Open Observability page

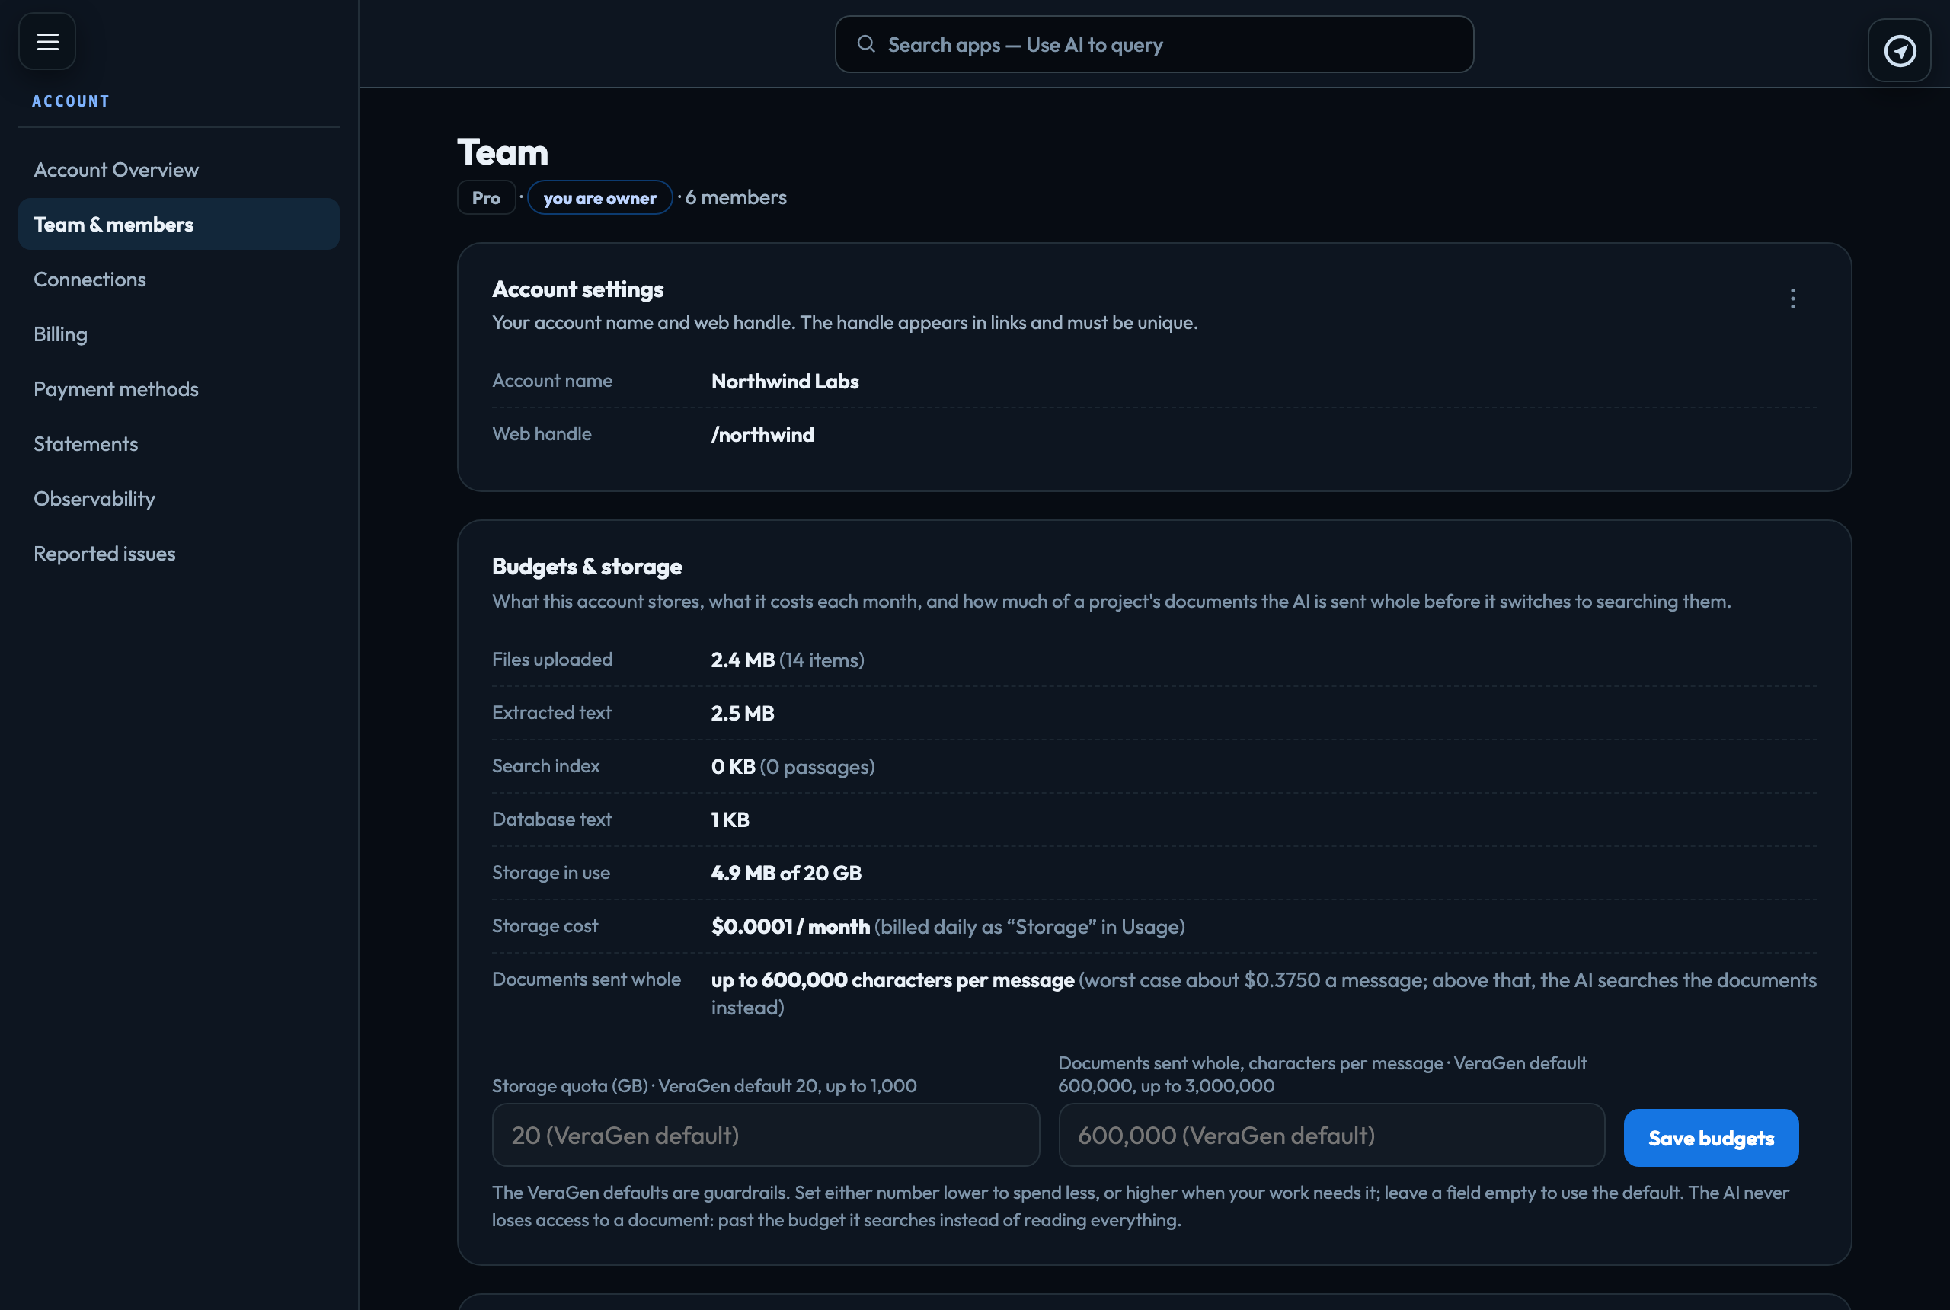[179, 499]
